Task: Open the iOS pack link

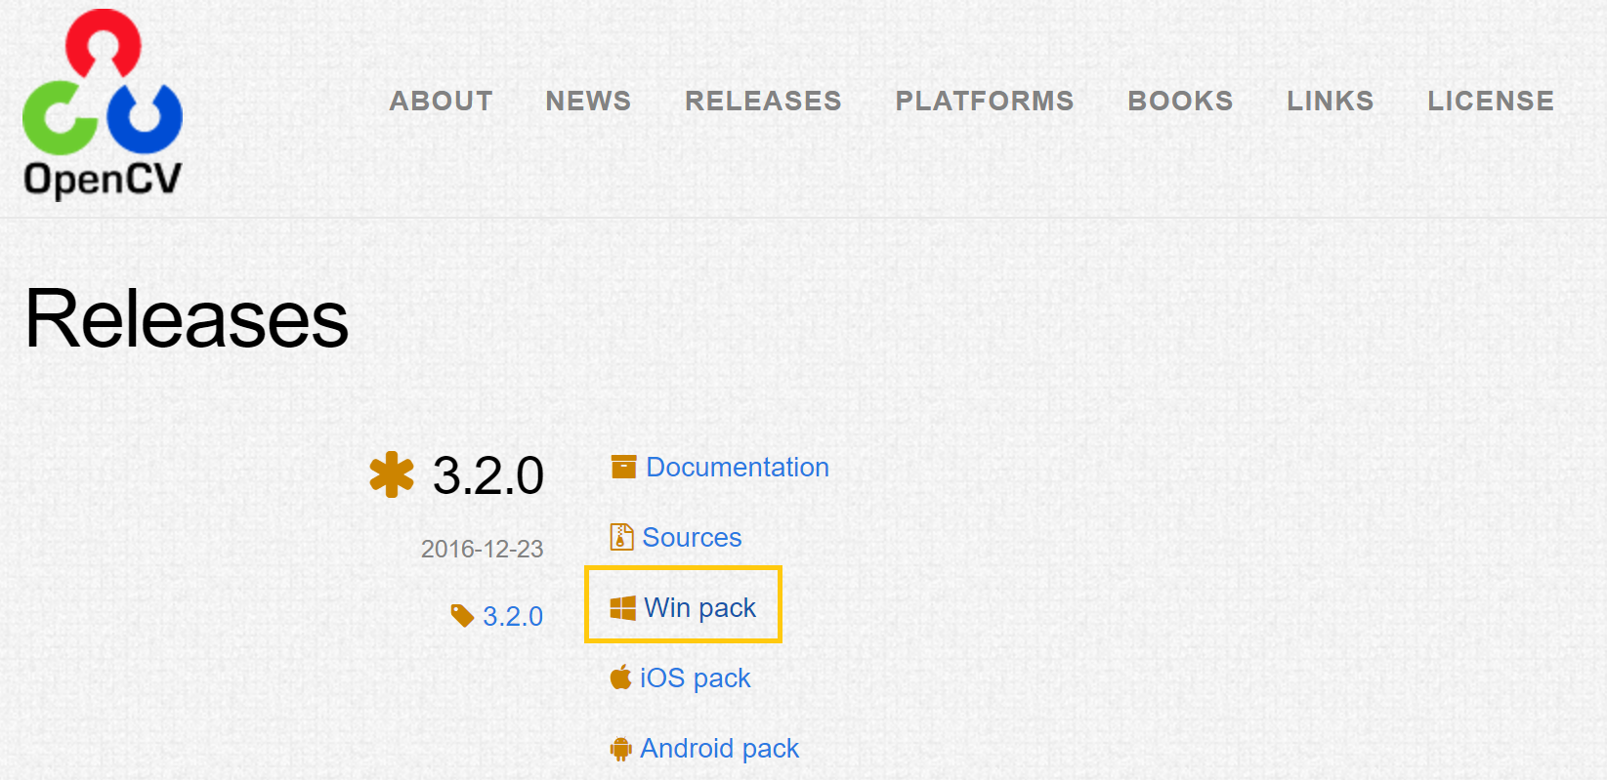Action: coord(695,678)
